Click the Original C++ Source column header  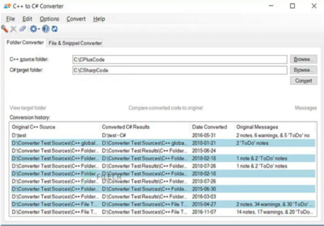pyautogui.click(x=55, y=127)
